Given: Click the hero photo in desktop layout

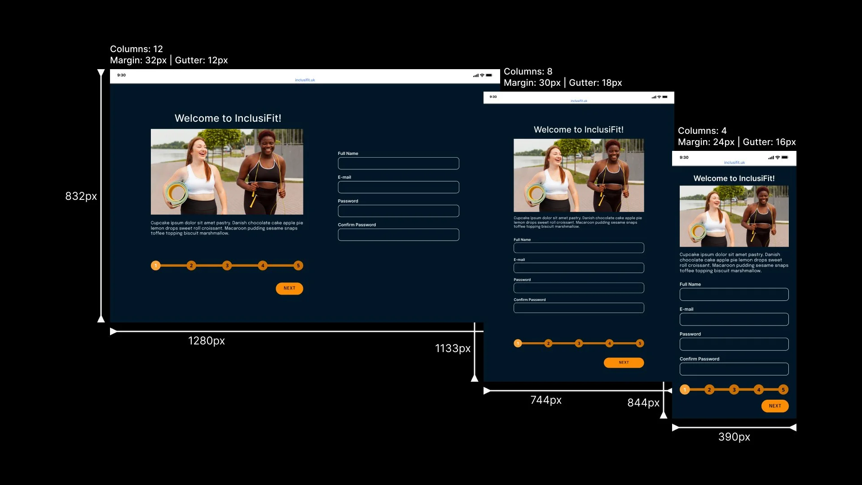Looking at the screenshot, I should (x=227, y=172).
